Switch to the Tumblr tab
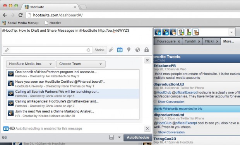Screen dimensions: 240x145 190,41
